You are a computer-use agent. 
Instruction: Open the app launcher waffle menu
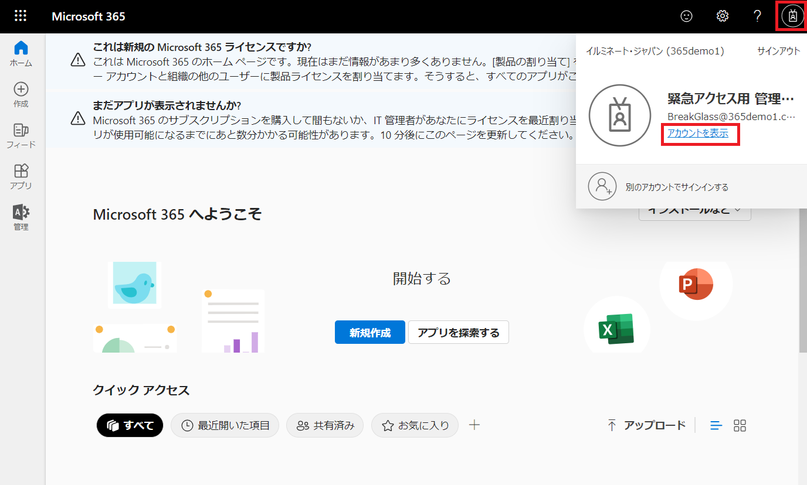coord(21,16)
